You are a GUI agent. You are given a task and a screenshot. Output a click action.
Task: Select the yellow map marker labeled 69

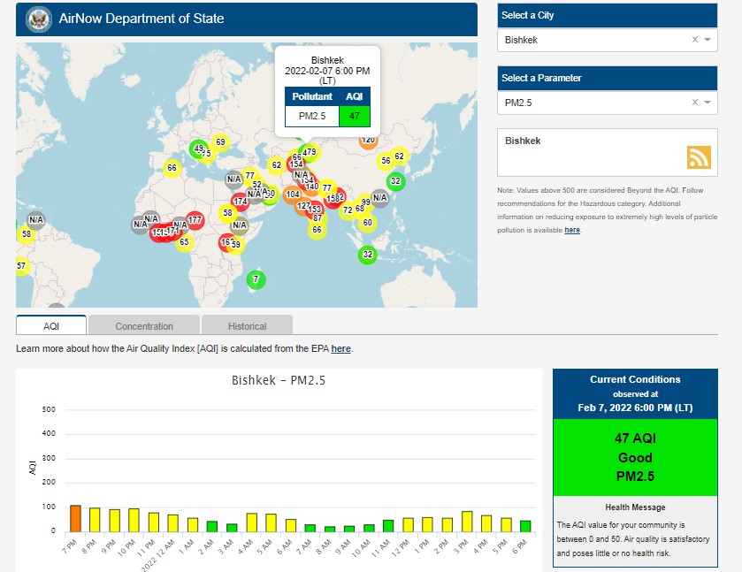220,142
